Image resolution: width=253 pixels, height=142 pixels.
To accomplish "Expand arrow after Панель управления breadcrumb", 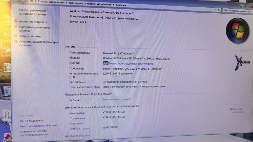I will pos(67,3).
